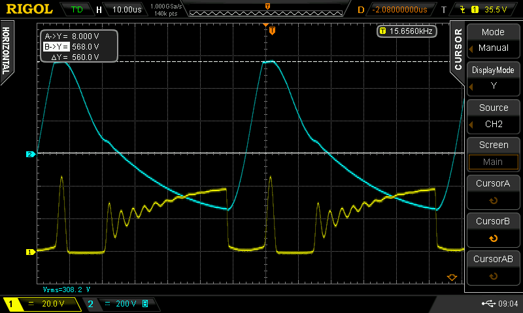Click the CURSOR menu side tab

point(458,50)
